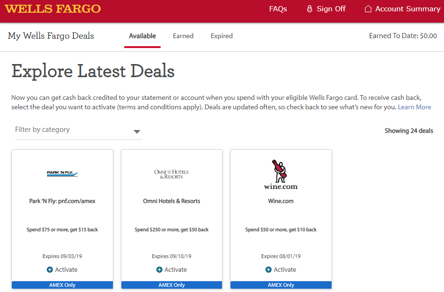The width and height of the screenshot is (444, 292).
Task: Click the Wine.com bottle logo
Action: point(281,173)
